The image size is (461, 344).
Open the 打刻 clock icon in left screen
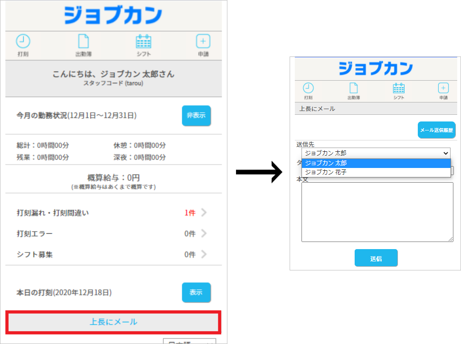click(23, 41)
